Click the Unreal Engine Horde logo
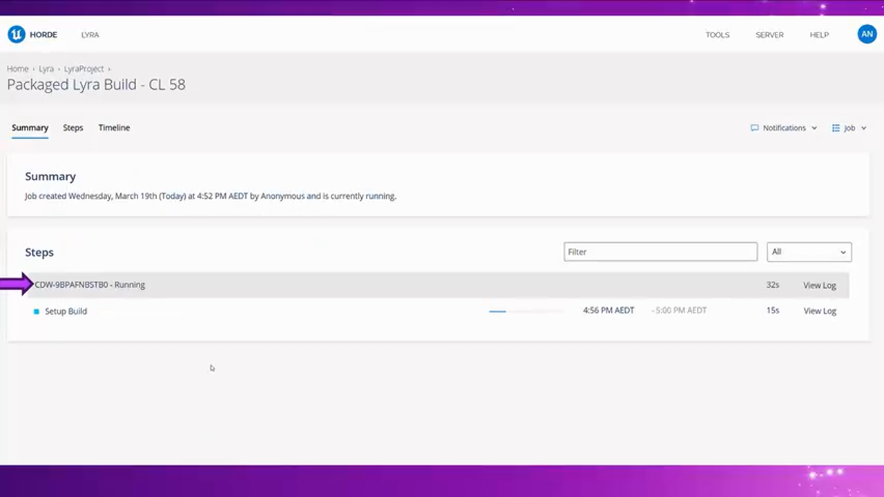Viewport: 884px width, 497px height. click(16, 35)
